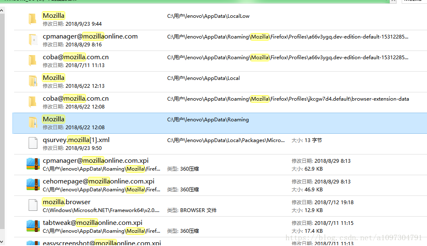Screen dimensions: 427x246
Task: Click size 46.9 KB
Action: pyautogui.click(x=313, y=189)
